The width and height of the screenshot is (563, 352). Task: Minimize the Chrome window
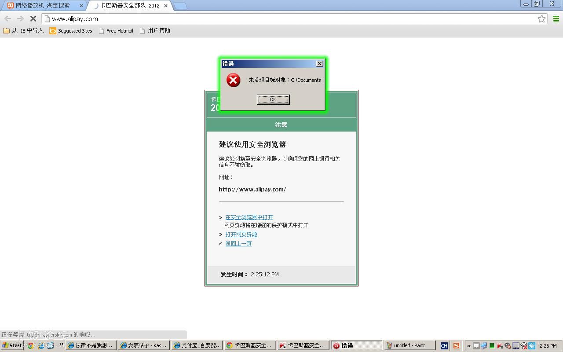click(526, 4)
